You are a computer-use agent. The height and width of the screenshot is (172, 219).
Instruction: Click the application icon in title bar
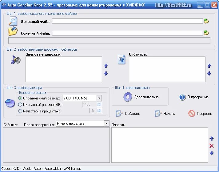click(4, 5)
